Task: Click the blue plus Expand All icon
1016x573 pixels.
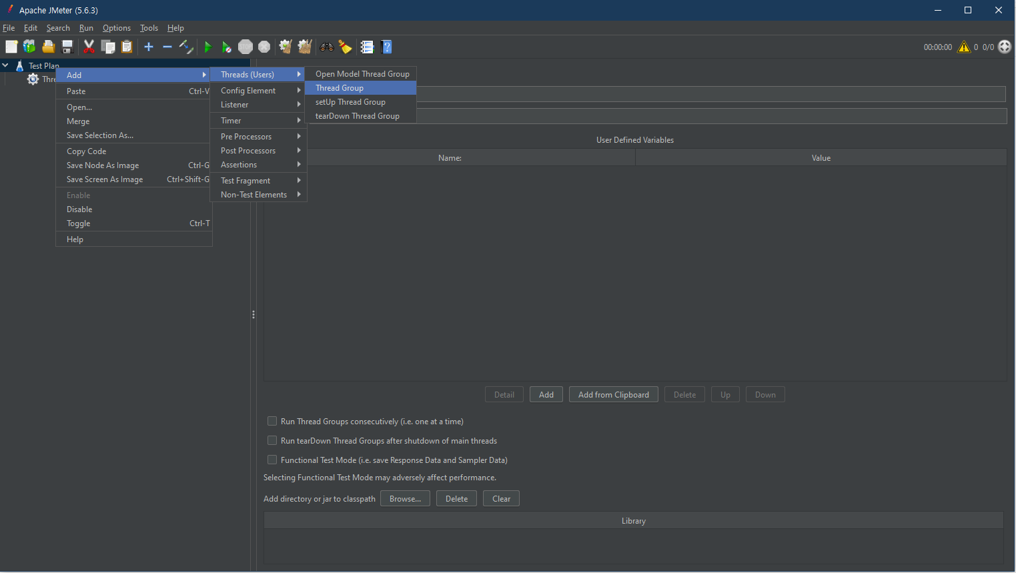Action: point(149,47)
